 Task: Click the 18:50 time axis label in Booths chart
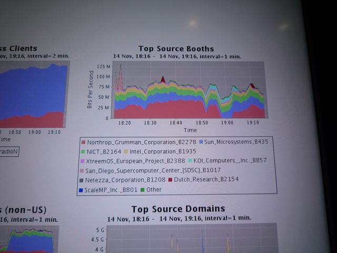click(x=202, y=123)
